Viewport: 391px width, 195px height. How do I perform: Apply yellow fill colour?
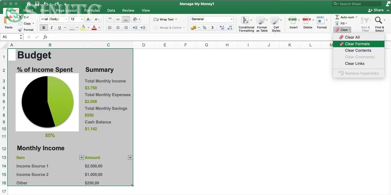tap(83, 28)
